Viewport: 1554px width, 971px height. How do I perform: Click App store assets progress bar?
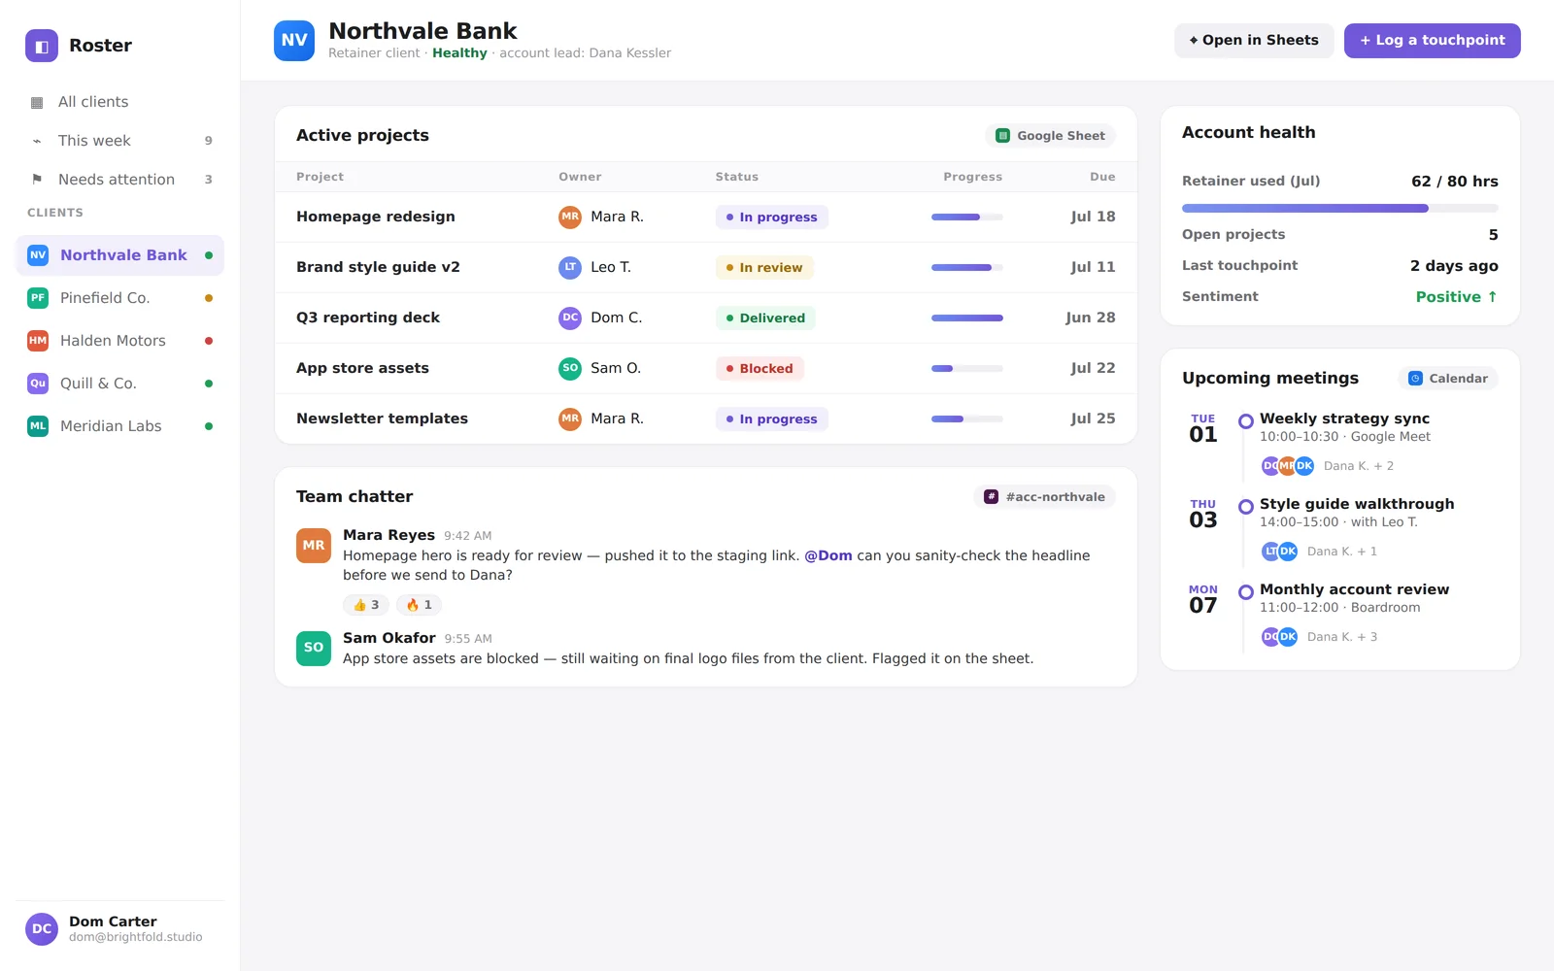click(967, 369)
